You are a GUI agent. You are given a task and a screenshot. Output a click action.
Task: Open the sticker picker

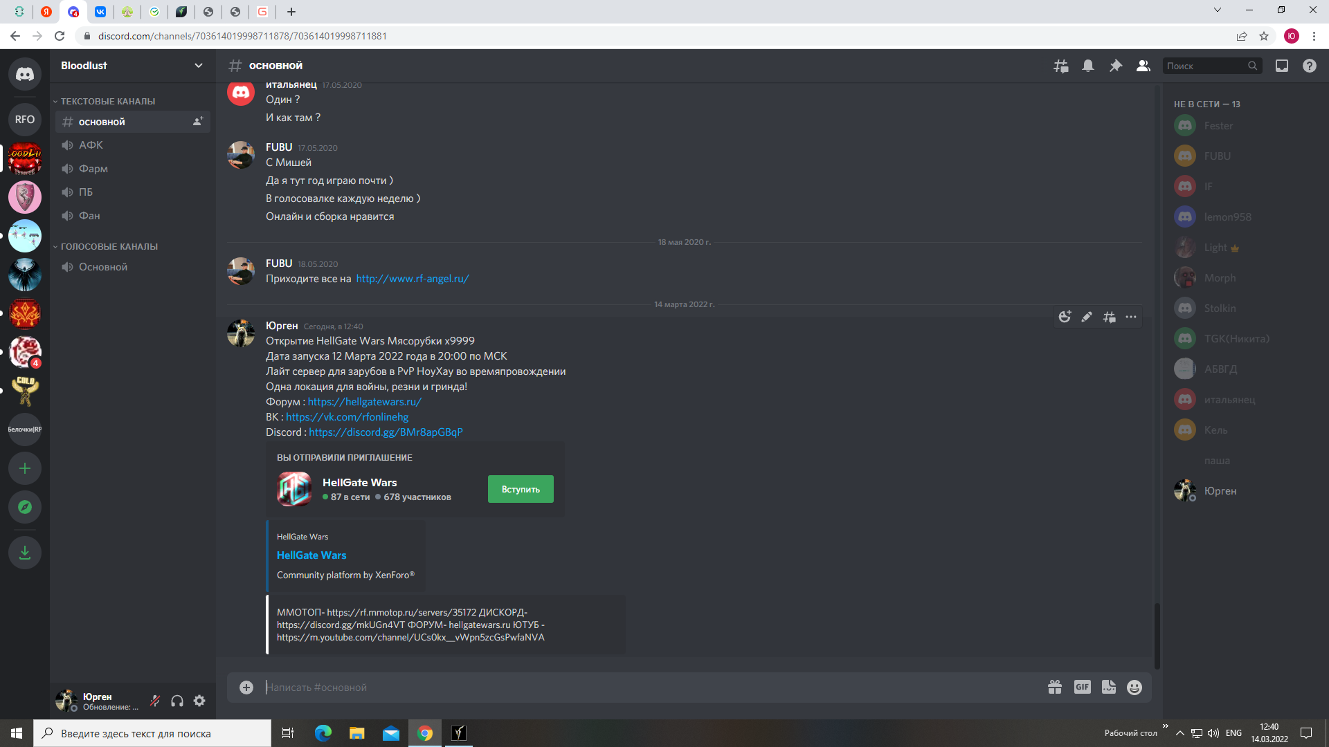[1109, 687]
